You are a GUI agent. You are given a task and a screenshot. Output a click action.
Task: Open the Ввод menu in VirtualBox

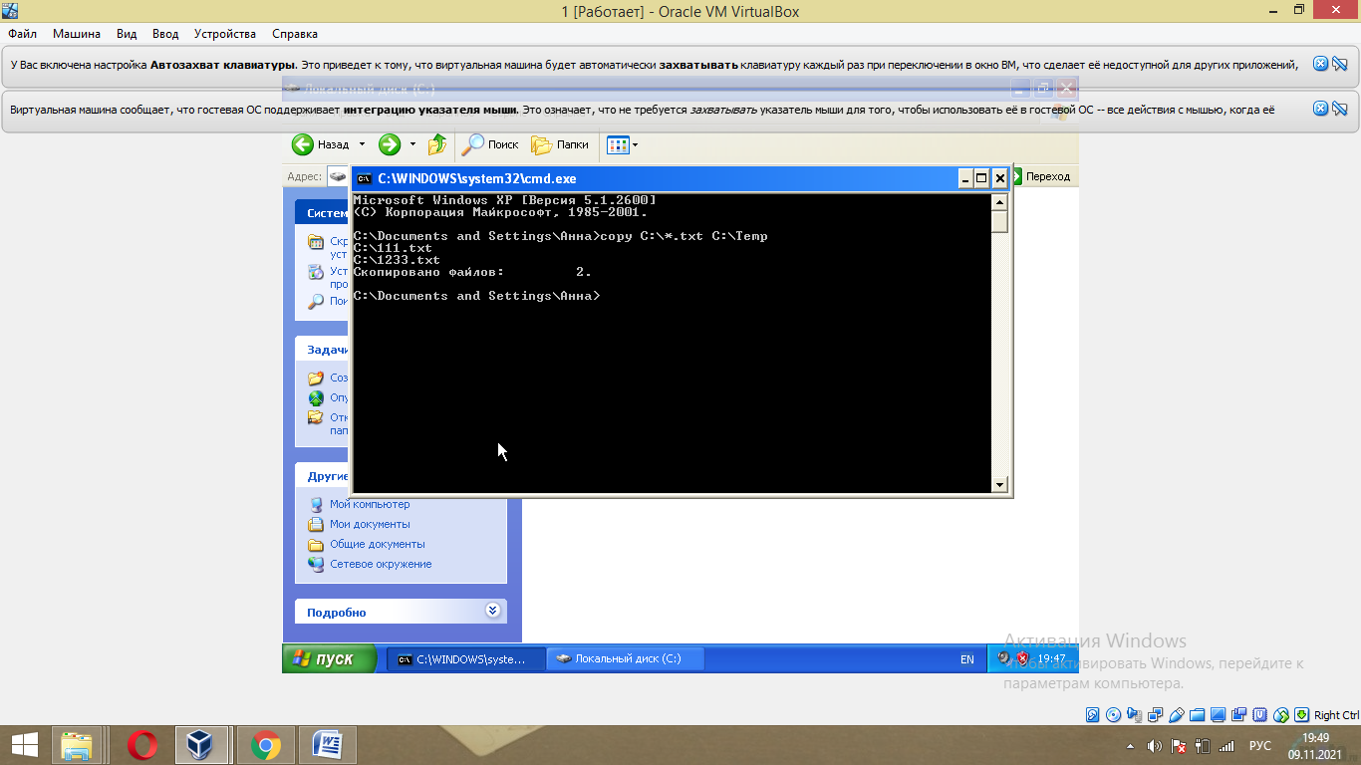tap(165, 33)
